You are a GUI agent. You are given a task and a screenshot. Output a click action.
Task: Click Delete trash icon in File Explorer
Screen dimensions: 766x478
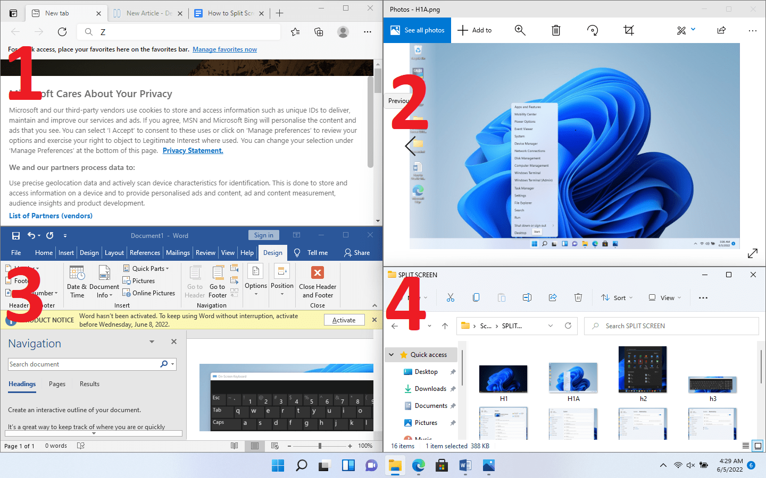tap(578, 297)
